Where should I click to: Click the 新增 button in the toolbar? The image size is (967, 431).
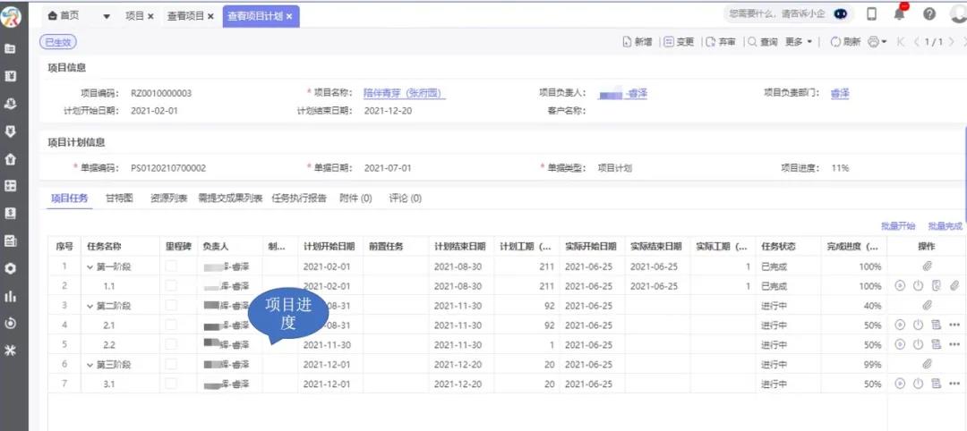637,42
